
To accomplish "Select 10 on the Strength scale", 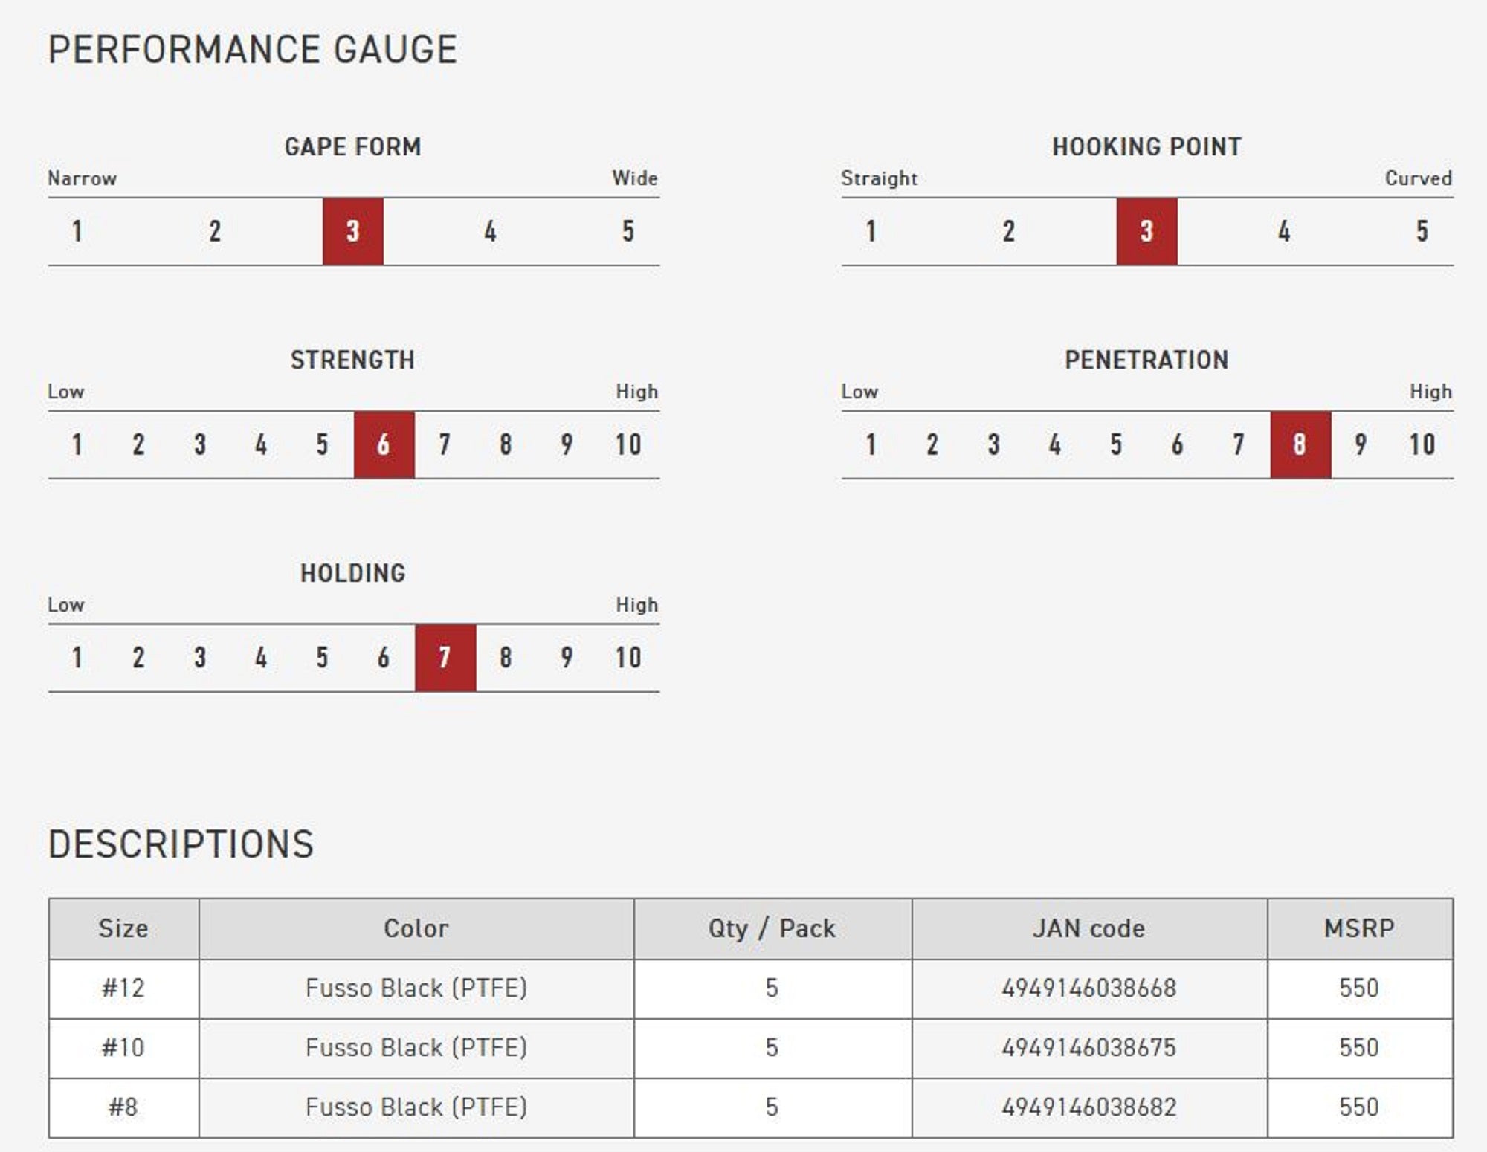I will coord(628,444).
